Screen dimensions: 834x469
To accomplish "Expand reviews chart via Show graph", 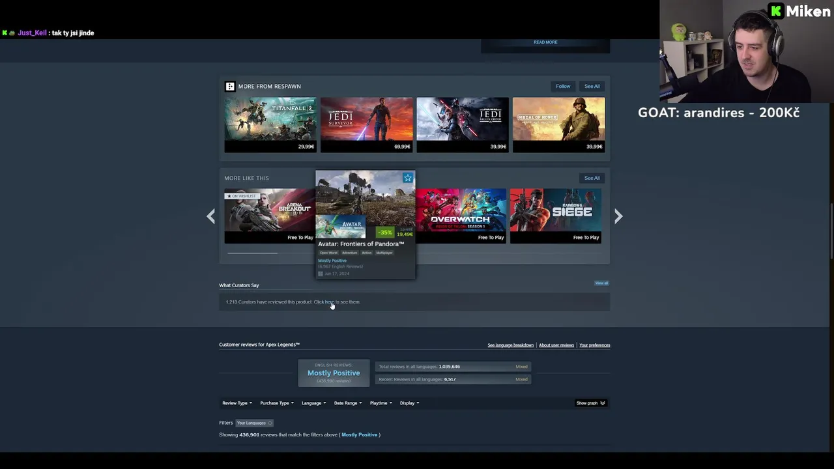I will [590, 403].
